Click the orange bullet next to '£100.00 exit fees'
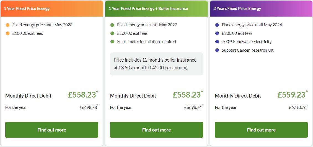Image resolution: width=313 pixels, height=147 pixels. coord(7,33)
